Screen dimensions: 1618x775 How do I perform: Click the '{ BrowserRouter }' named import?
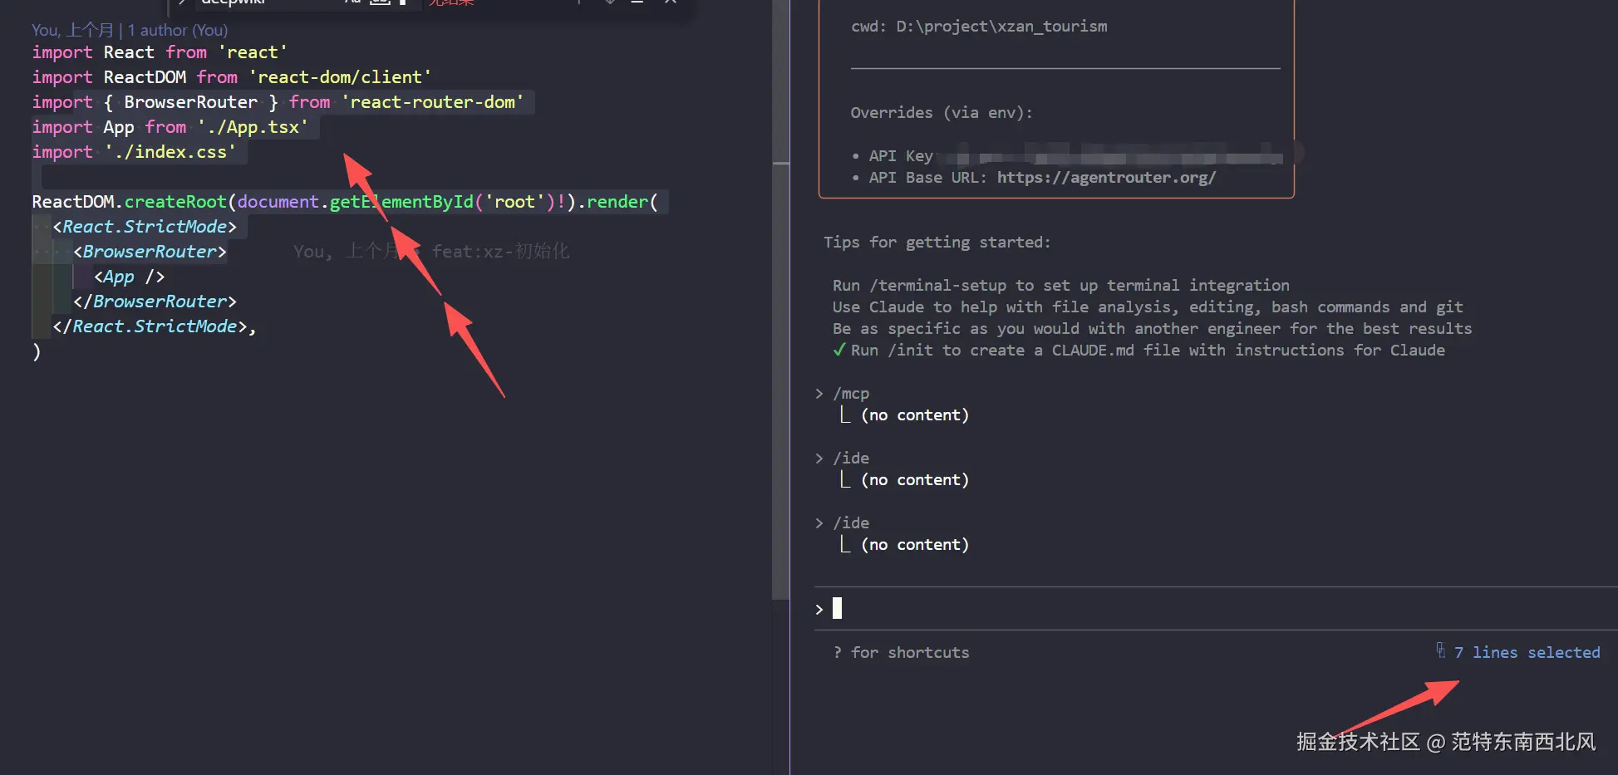click(x=191, y=101)
